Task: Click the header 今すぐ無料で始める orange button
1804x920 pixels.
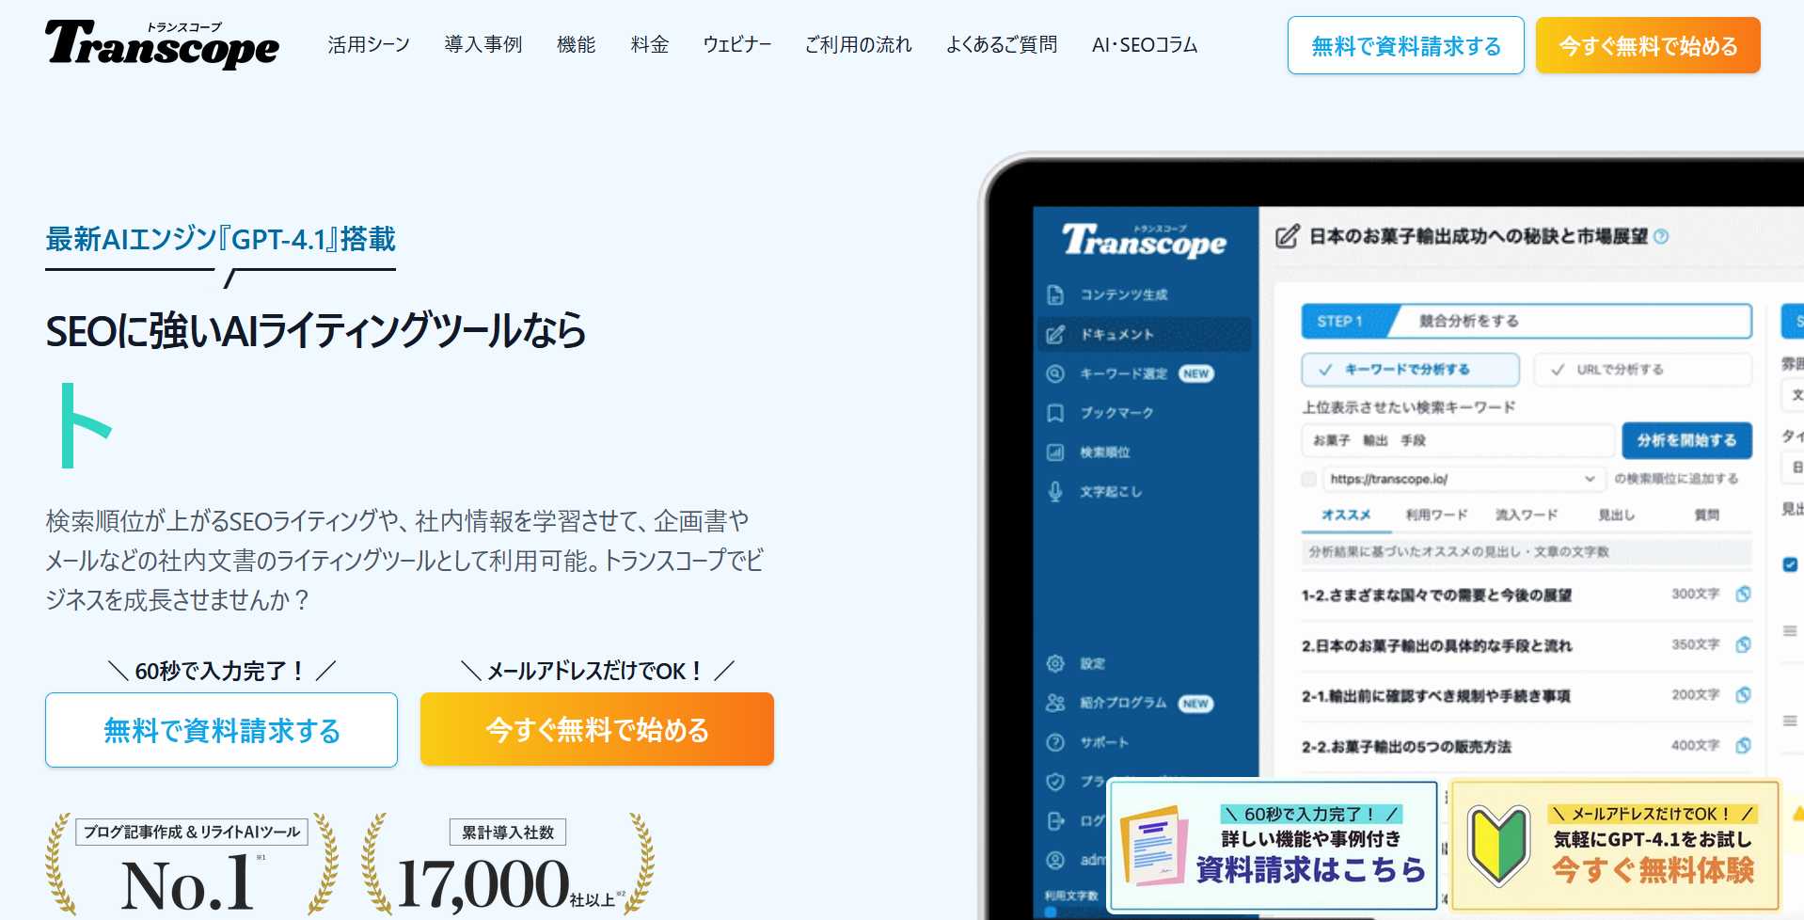Action: pos(1647,45)
